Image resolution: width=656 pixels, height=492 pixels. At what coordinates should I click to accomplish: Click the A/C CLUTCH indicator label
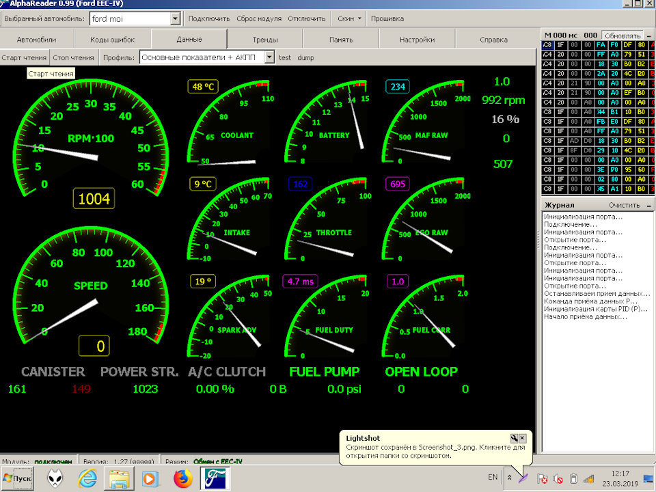[x=227, y=372]
